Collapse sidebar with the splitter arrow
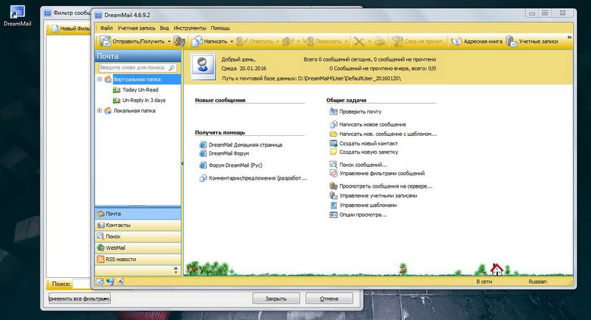This screenshot has width=591, height=320. (182, 163)
